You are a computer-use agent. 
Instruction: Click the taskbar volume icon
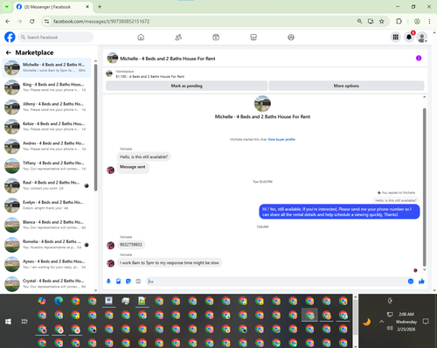[390, 329]
